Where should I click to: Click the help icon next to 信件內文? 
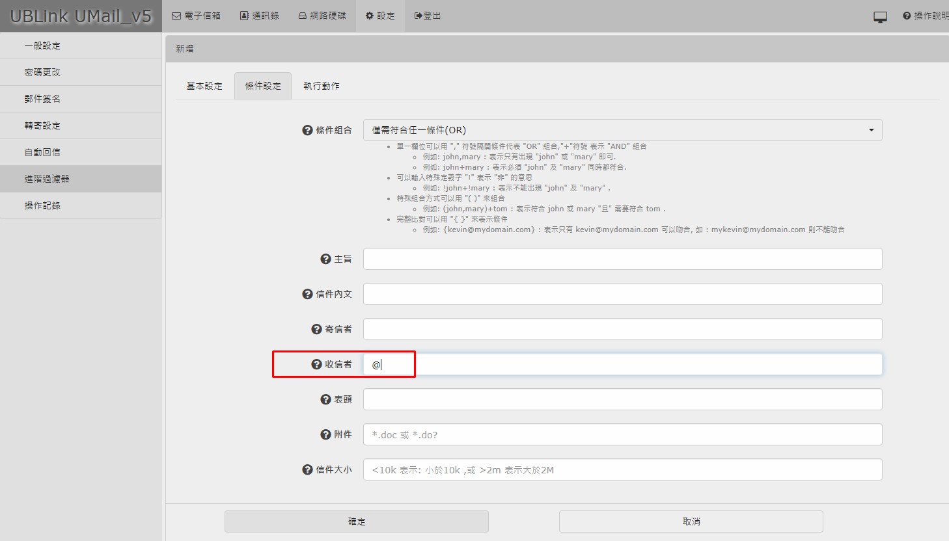(308, 294)
